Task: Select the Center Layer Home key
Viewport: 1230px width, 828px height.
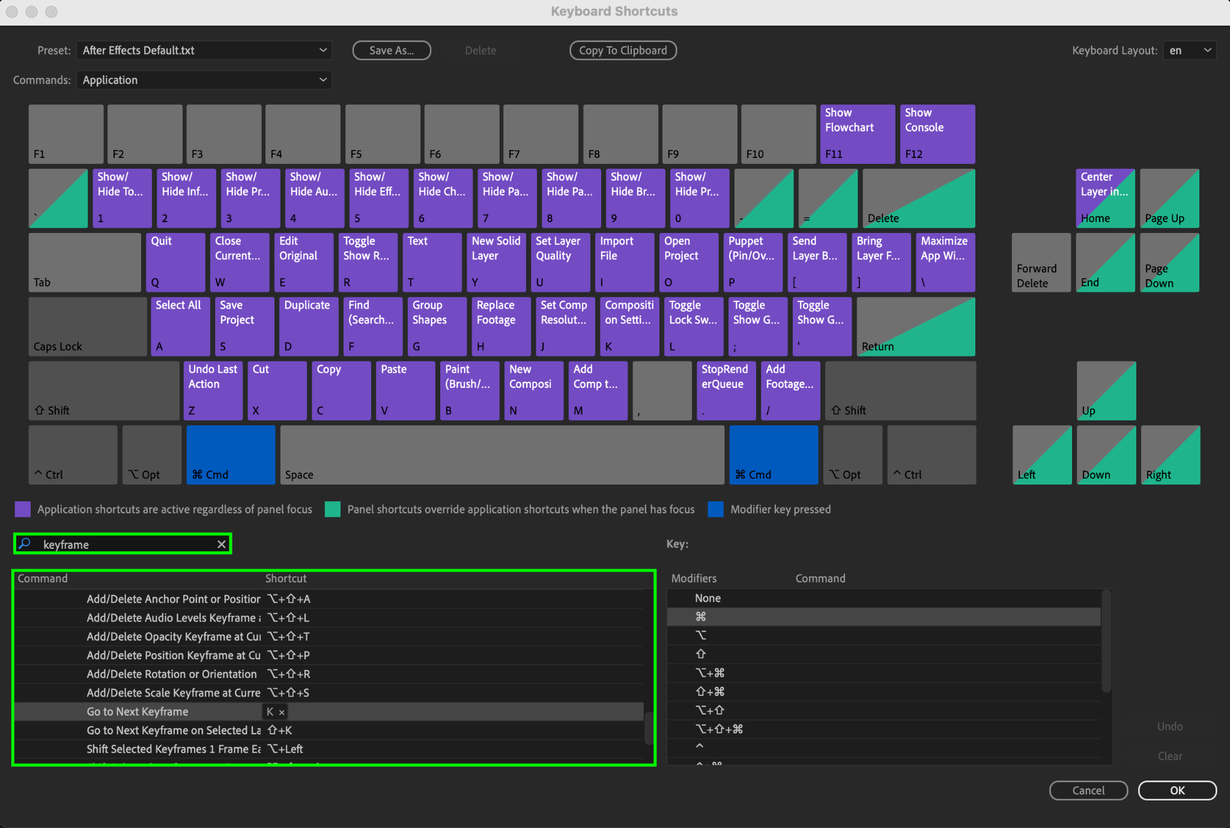Action: pyautogui.click(x=1104, y=198)
